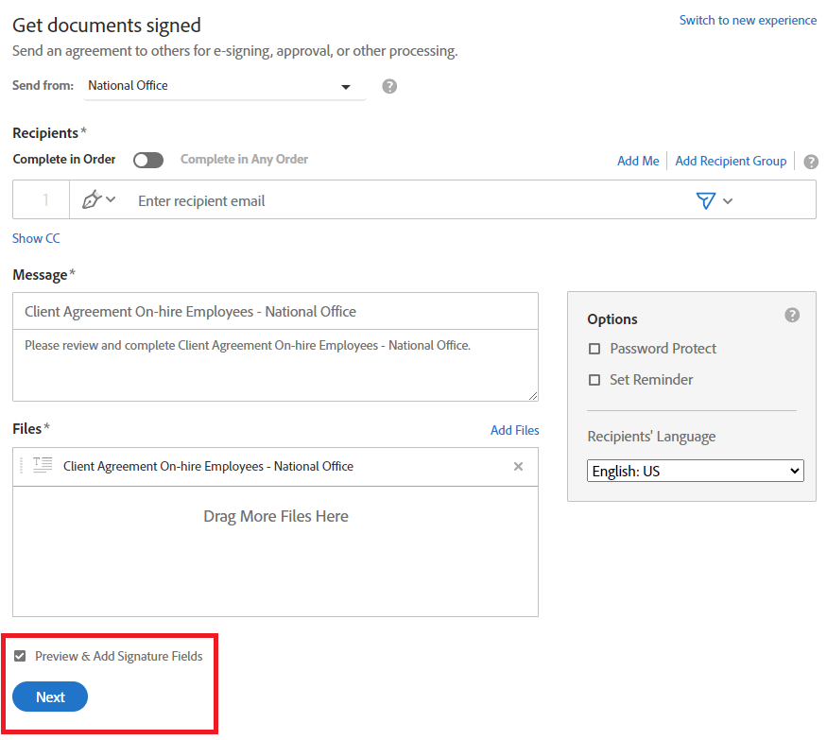The height and width of the screenshot is (740, 827).
Task: Click the file row reorder grip handle
Action: pyautogui.click(x=21, y=465)
